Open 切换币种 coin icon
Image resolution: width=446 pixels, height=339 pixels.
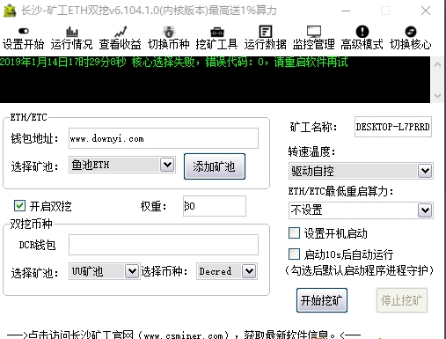(x=169, y=32)
